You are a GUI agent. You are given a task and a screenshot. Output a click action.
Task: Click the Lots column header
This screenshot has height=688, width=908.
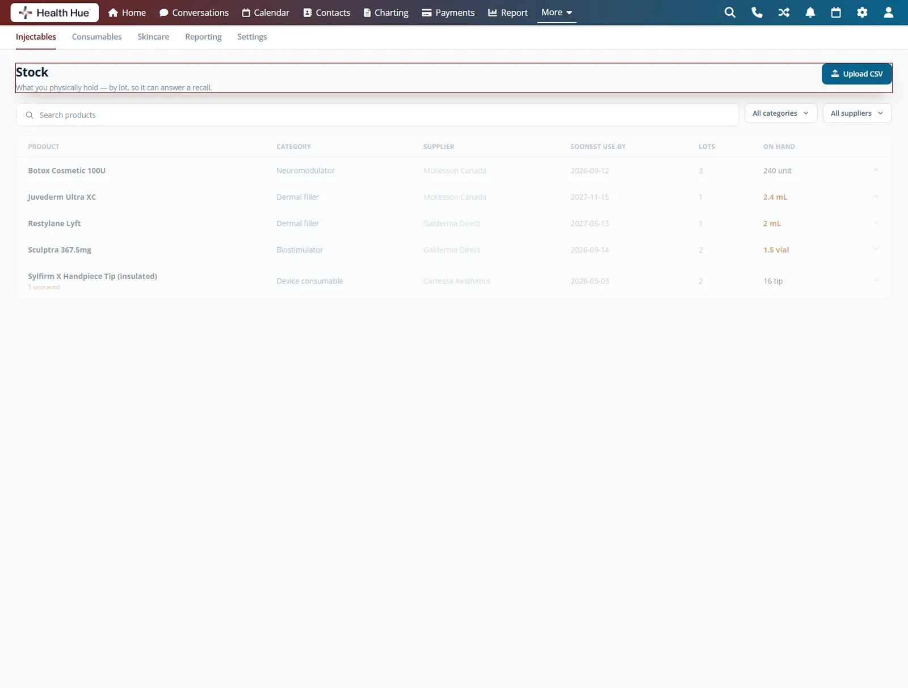[x=707, y=147]
